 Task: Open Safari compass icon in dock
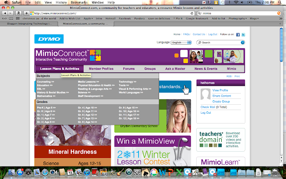point(45,172)
